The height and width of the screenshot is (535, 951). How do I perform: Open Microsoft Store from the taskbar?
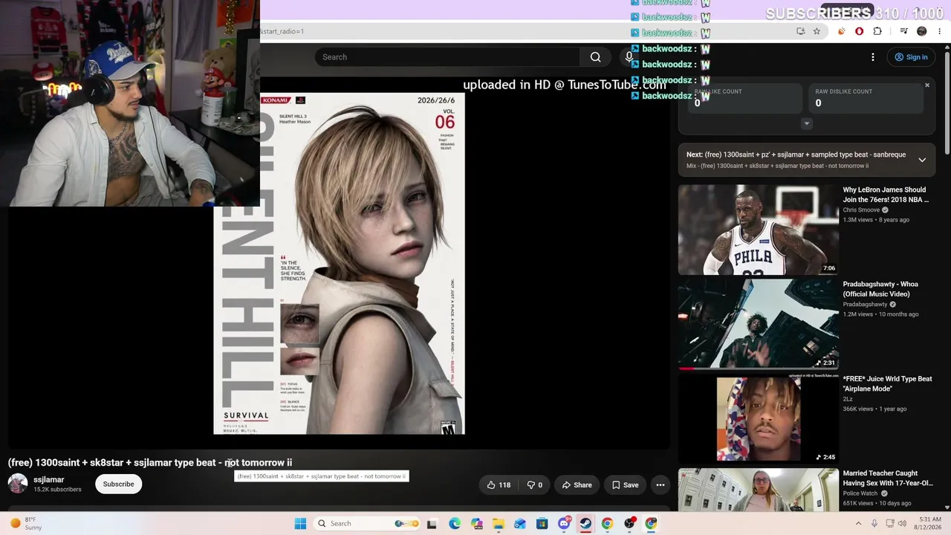point(542,523)
